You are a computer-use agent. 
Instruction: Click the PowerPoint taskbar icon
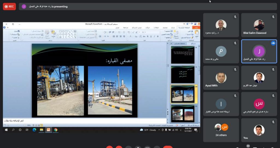tap(48, 130)
